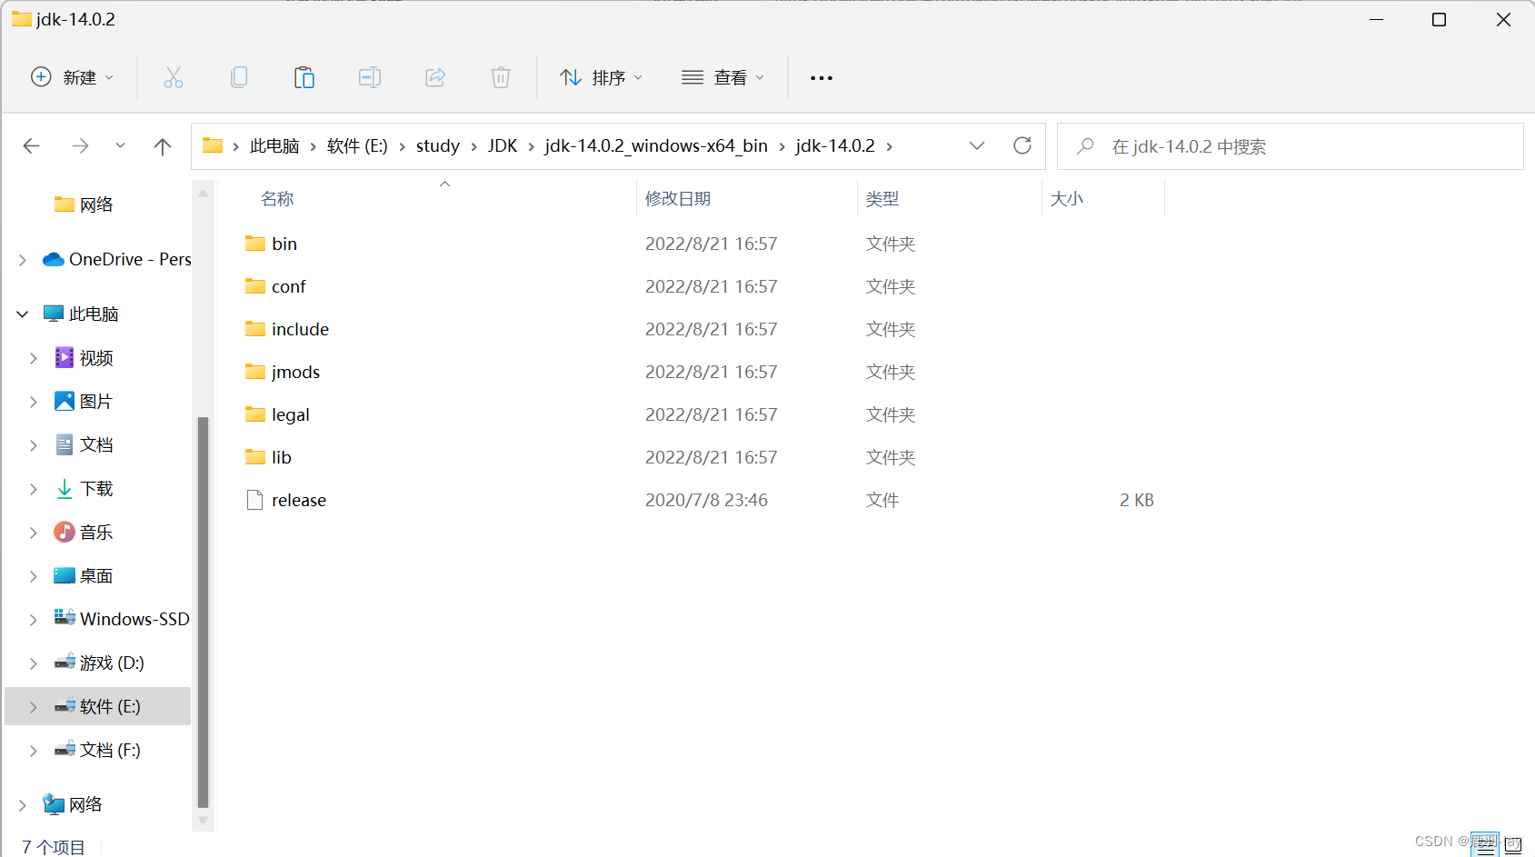
Task: Click the 图片 pictures icon
Action: [x=65, y=401]
